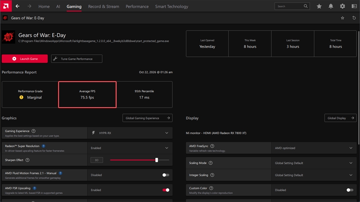
Task: Open Radeon Super Resolution help icon
Action: coord(43,146)
